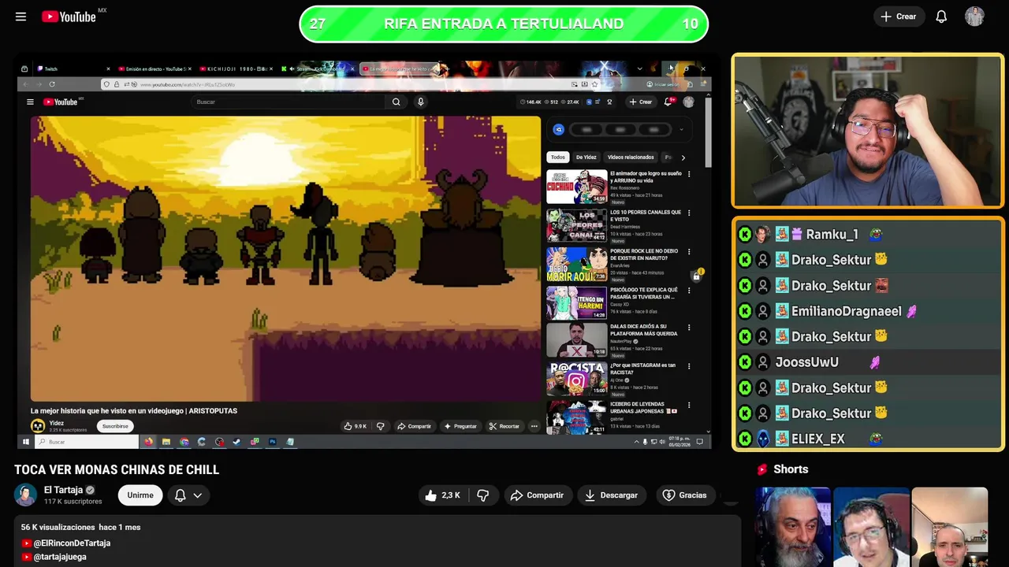Bookmark page with address bar star icon
Image resolution: width=1009 pixels, height=567 pixels.
tap(594, 84)
